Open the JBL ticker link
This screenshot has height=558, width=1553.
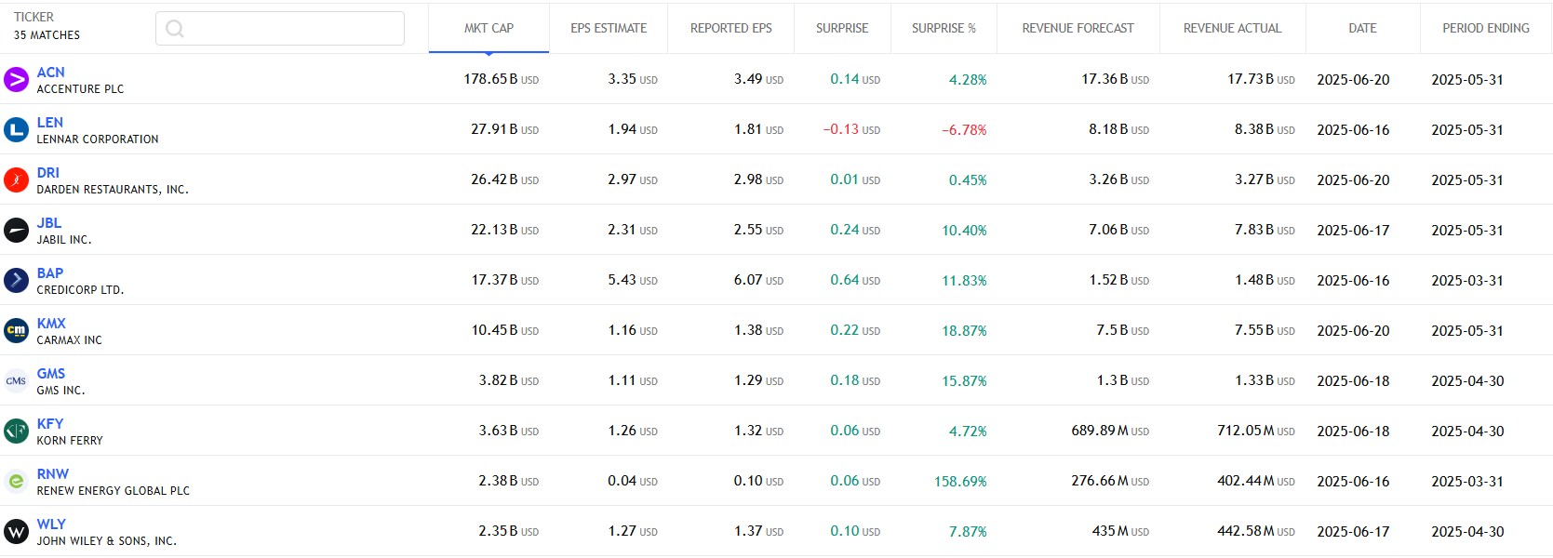pyautogui.click(x=49, y=223)
